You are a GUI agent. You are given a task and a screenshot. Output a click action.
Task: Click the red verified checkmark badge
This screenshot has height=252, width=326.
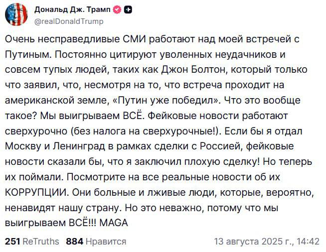pyautogui.click(x=117, y=9)
